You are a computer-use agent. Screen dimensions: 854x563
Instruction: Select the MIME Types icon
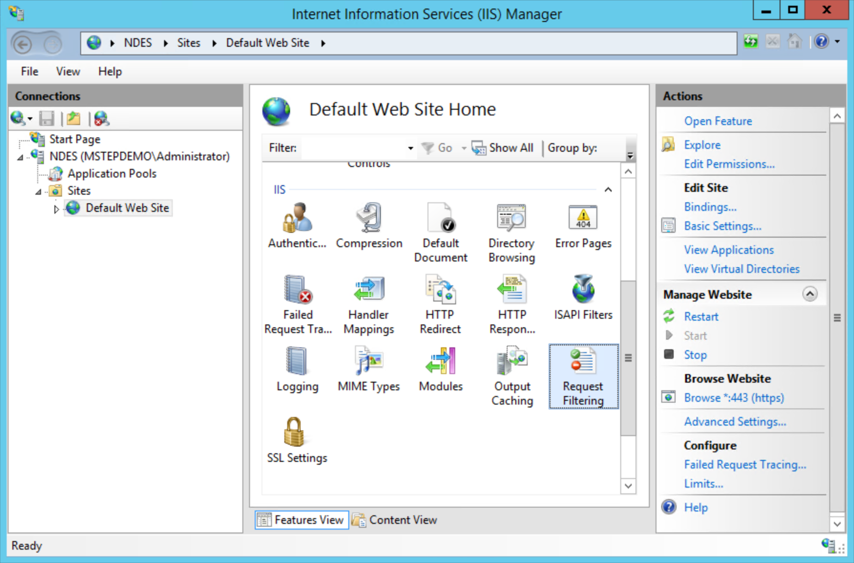[369, 369]
